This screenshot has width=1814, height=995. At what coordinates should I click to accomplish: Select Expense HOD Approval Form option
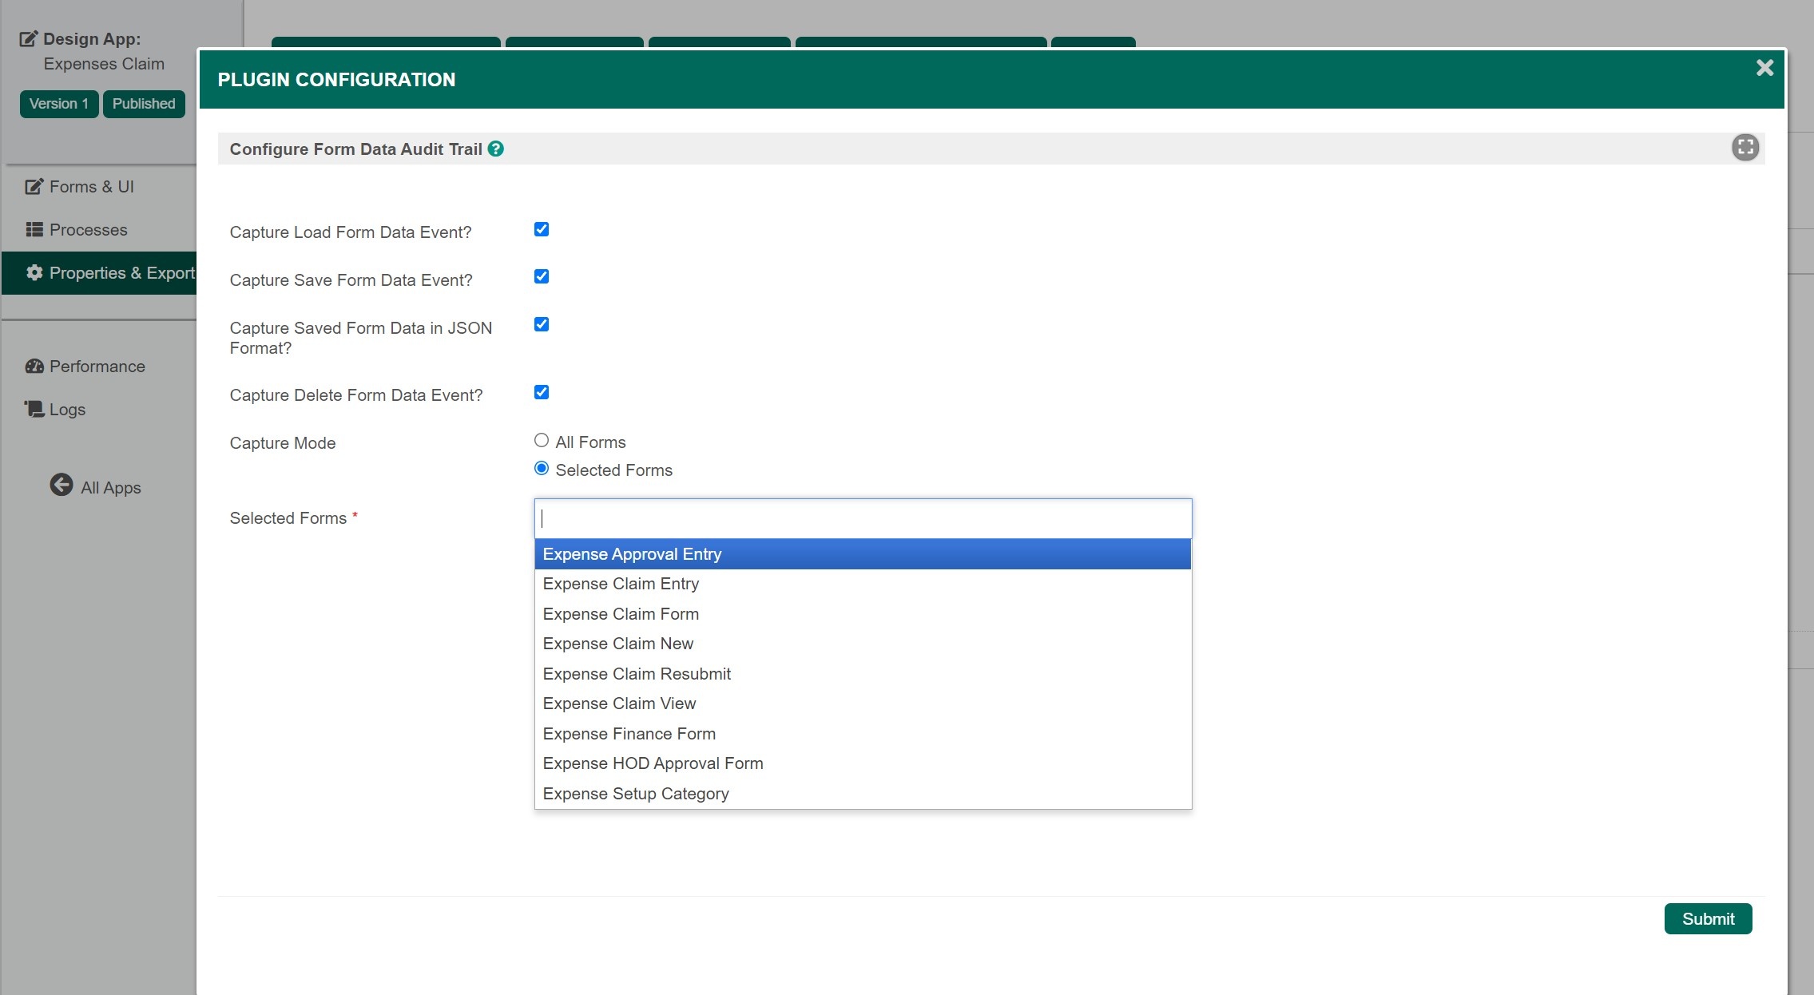(653, 763)
